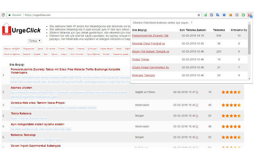254x159 pixels.
Task: Select the Sohbet category
Action: coord(106,54)
